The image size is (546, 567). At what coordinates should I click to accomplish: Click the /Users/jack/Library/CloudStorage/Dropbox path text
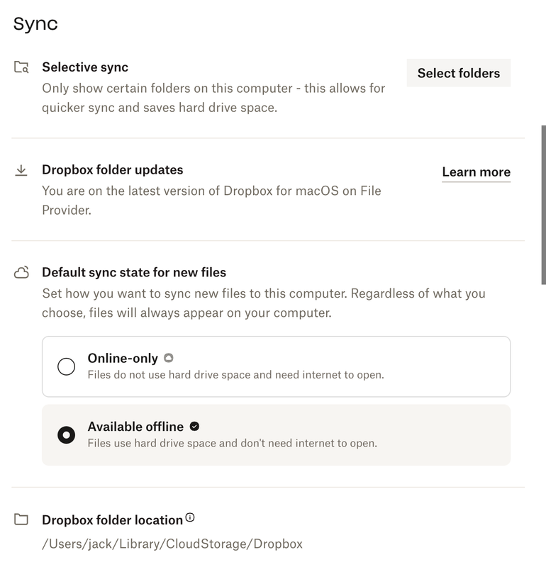[172, 544]
